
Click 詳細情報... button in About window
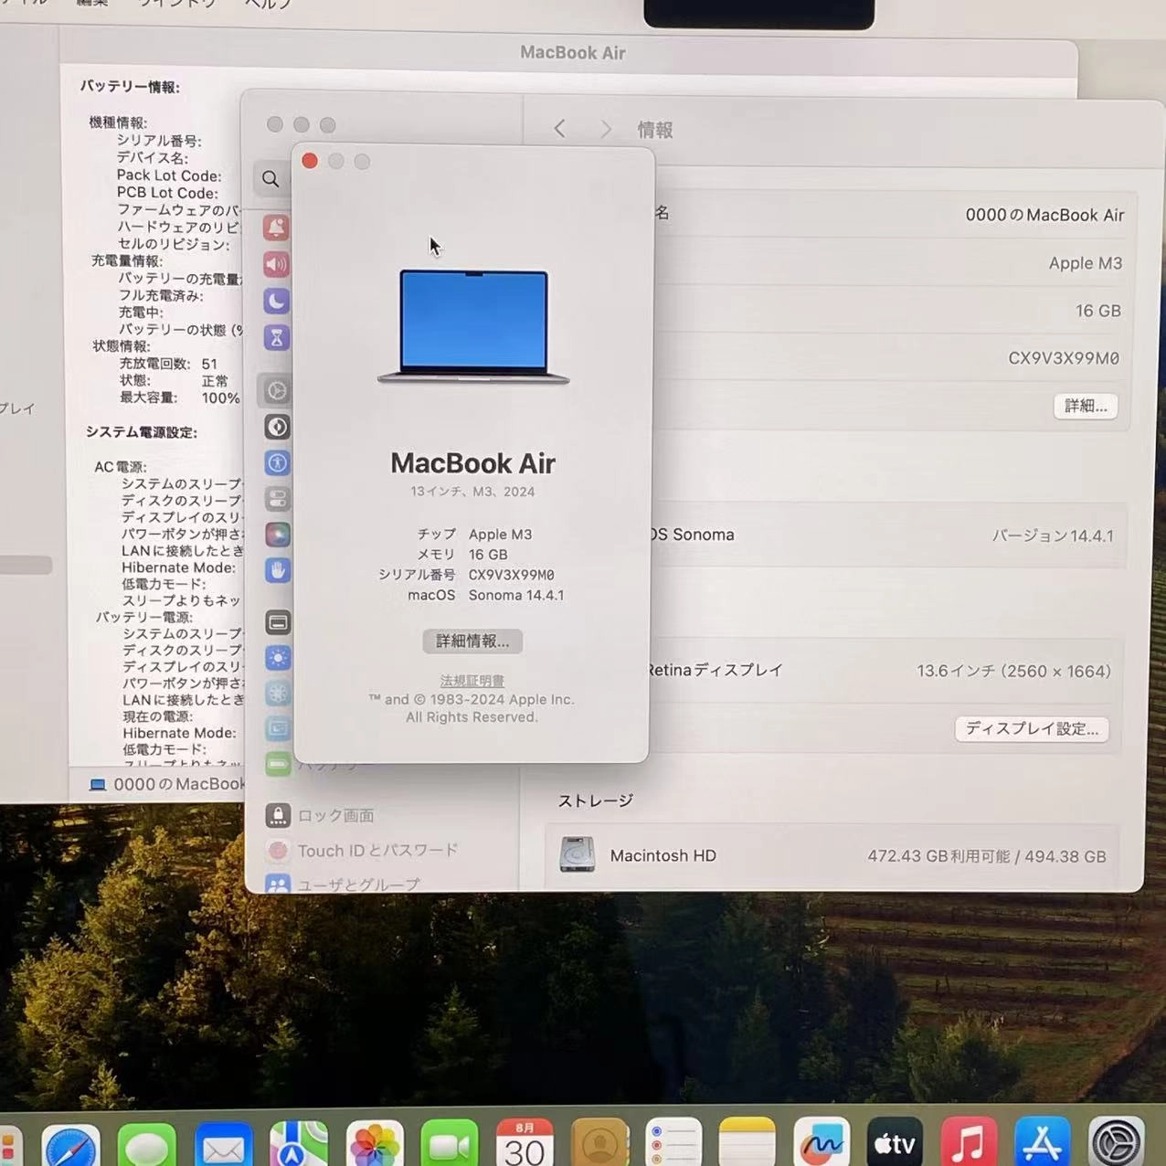(472, 641)
